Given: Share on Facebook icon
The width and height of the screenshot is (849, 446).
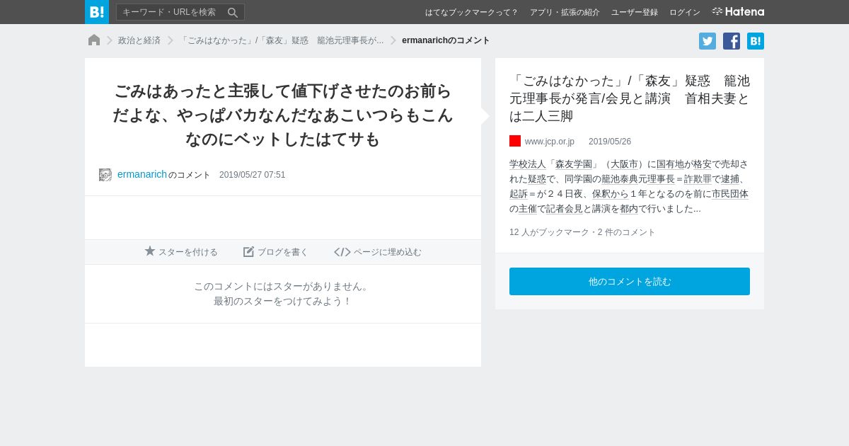Looking at the screenshot, I should coord(732,41).
